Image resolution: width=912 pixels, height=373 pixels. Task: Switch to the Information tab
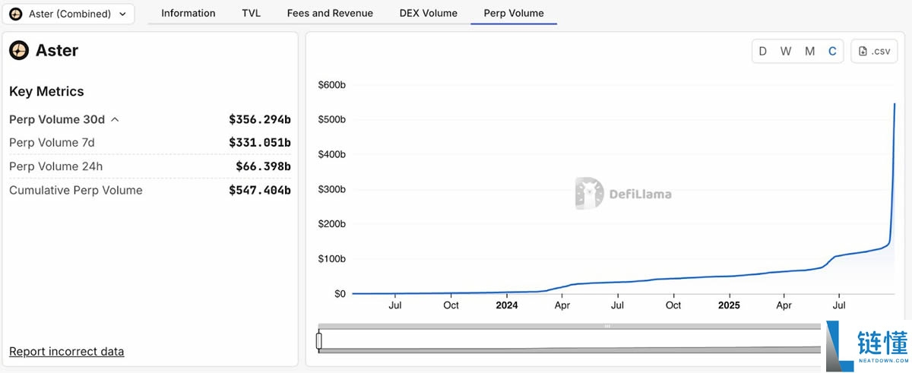click(x=188, y=13)
